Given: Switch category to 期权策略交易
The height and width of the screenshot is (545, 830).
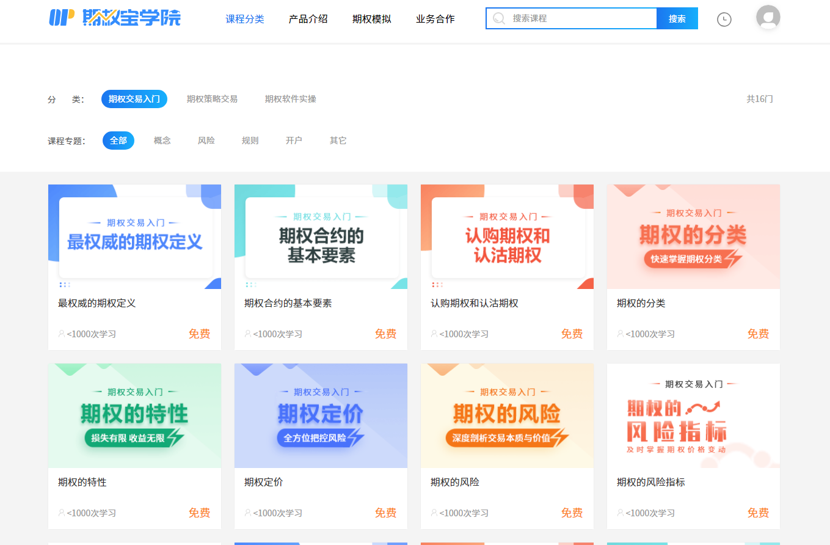Looking at the screenshot, I should (212, 99).
